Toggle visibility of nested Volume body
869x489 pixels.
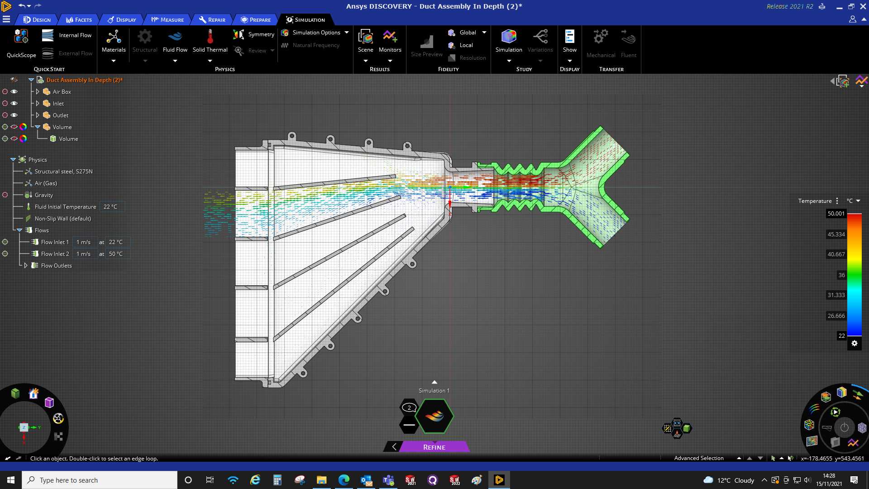point(14,139)
